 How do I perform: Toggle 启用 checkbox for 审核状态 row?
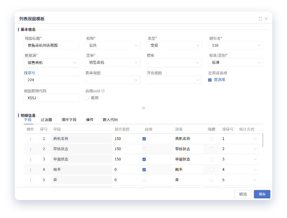[x=144, y=149]
